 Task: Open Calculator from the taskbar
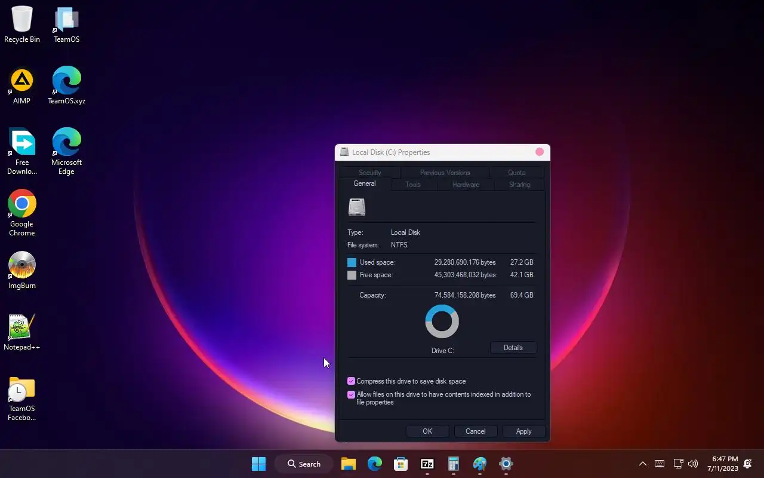click(x=454, y=464)
